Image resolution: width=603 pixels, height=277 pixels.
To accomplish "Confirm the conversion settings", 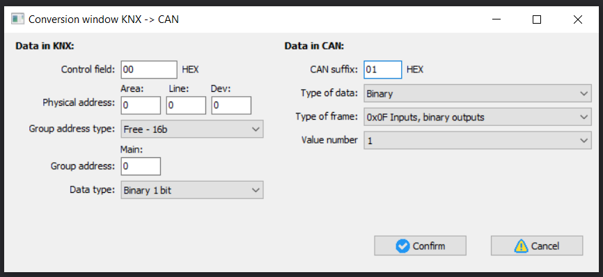I will 421,246.
